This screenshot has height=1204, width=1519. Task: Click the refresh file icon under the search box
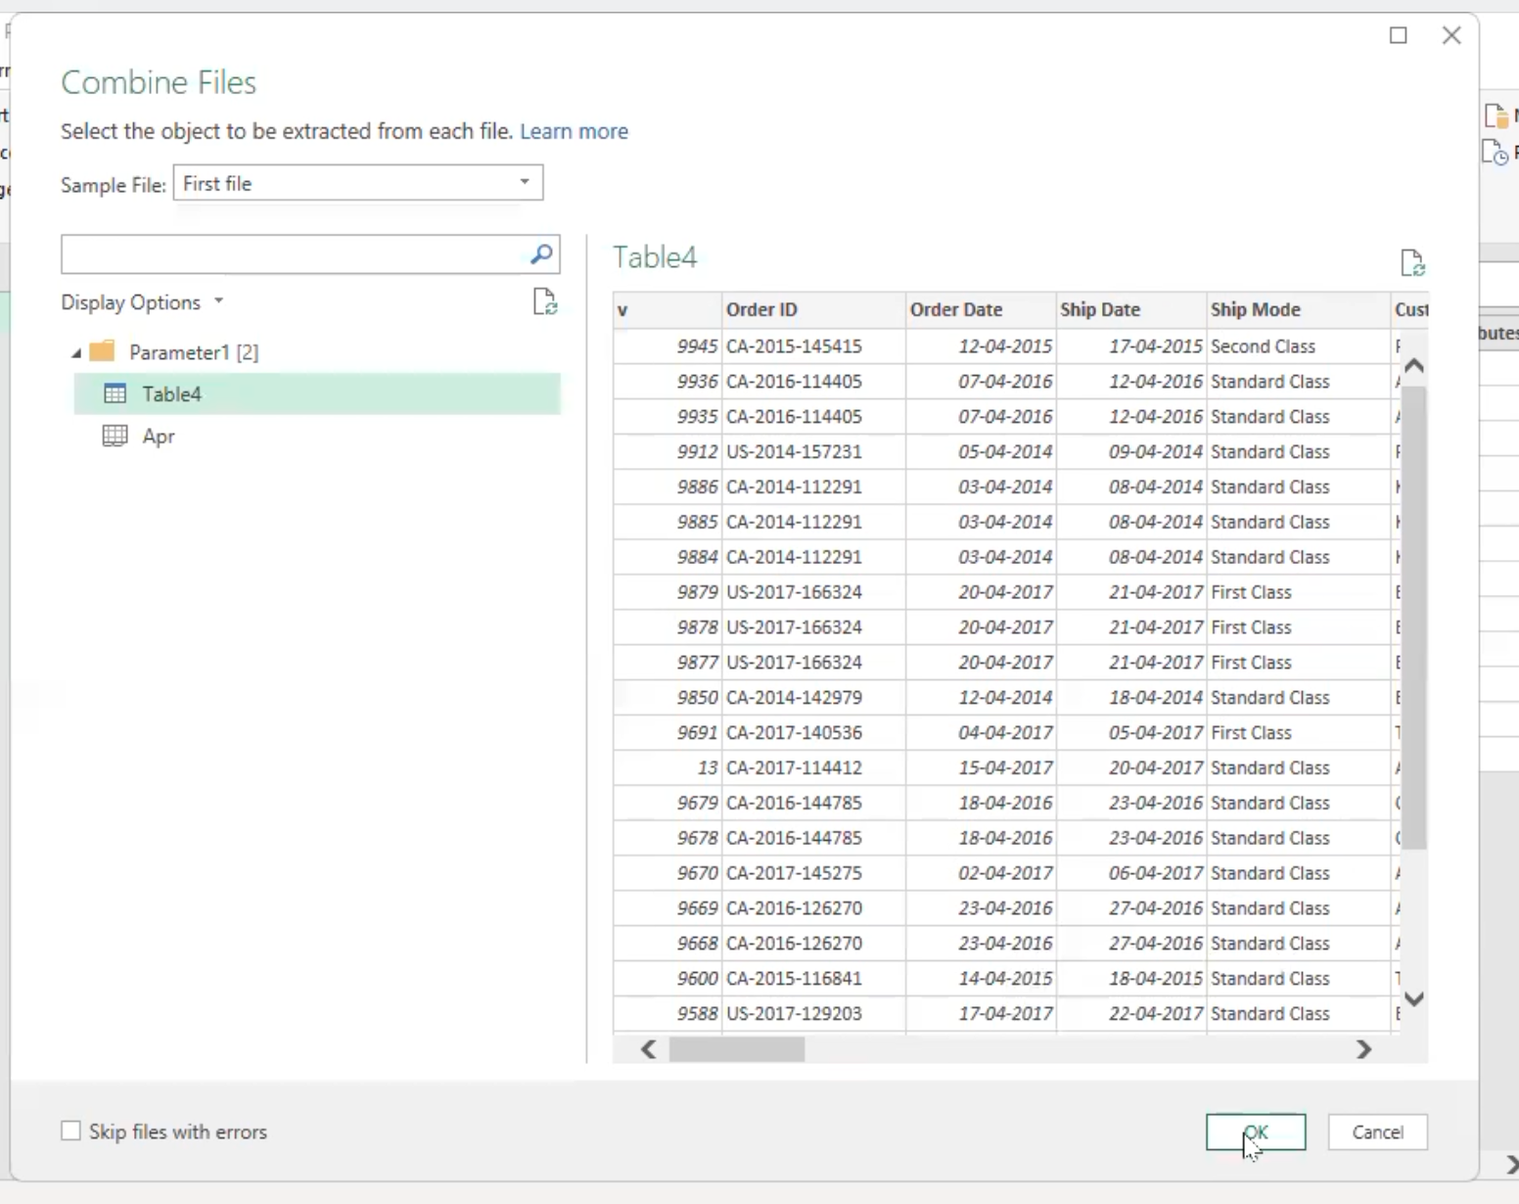[545, 302]
